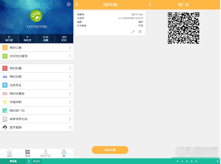221x164 pixels.
Task: Go back from the 推广码 page
Action: coord(150,5)
